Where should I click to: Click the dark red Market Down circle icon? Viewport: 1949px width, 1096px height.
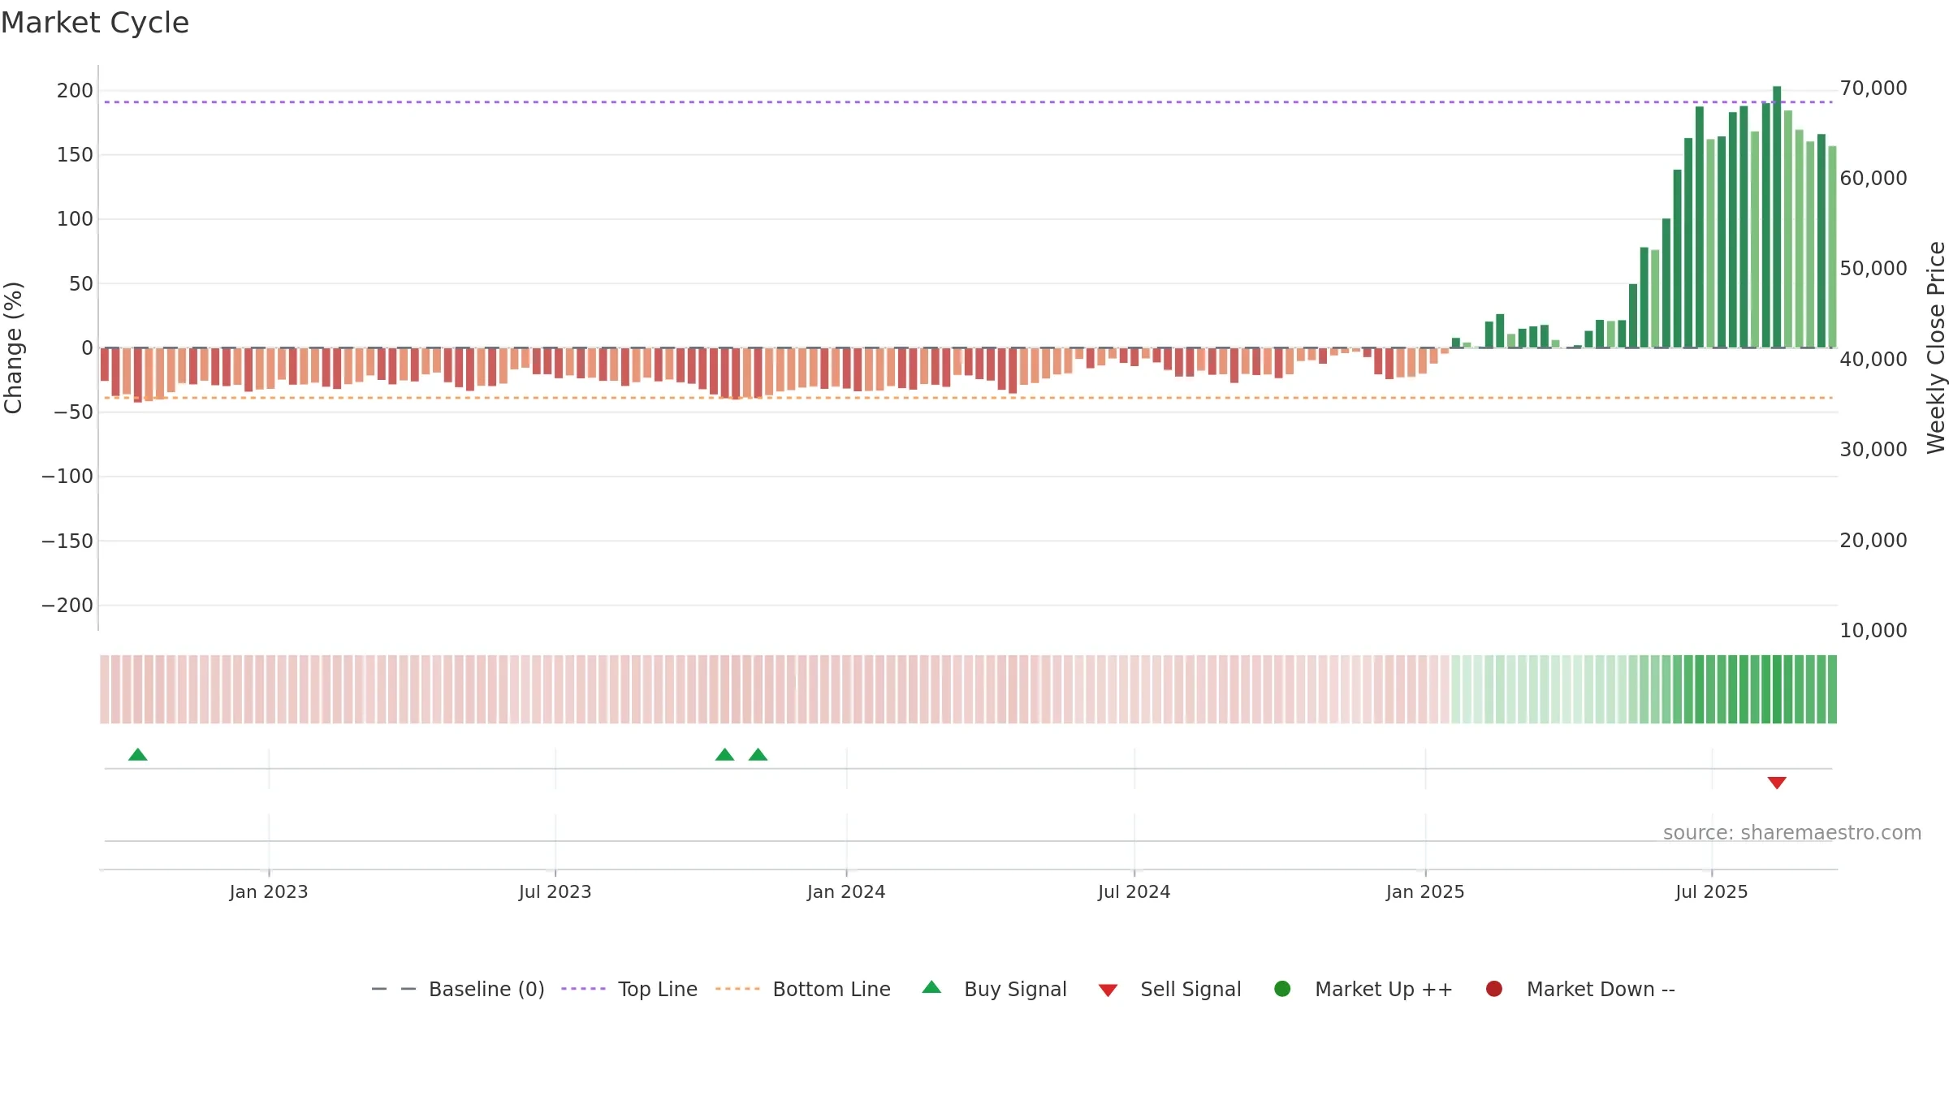[1493, 989]
